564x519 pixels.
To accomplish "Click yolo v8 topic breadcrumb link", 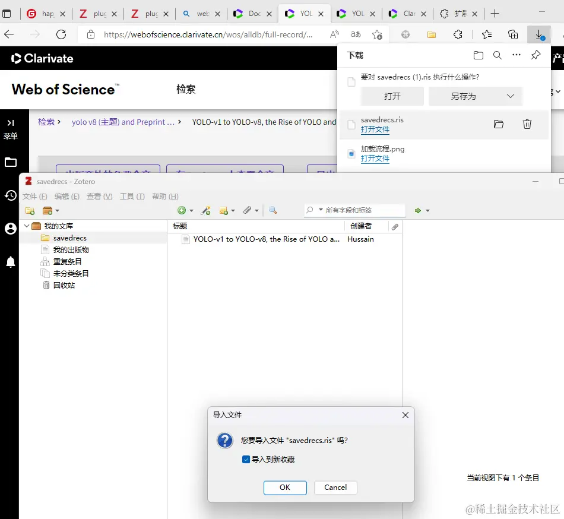I will click(123, 122).
